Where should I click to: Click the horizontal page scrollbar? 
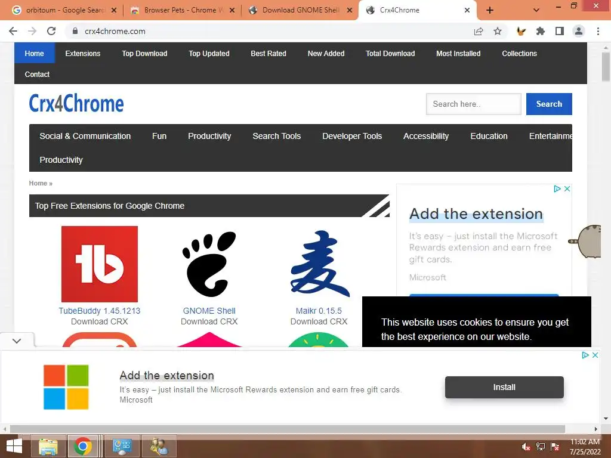point(288,429)
